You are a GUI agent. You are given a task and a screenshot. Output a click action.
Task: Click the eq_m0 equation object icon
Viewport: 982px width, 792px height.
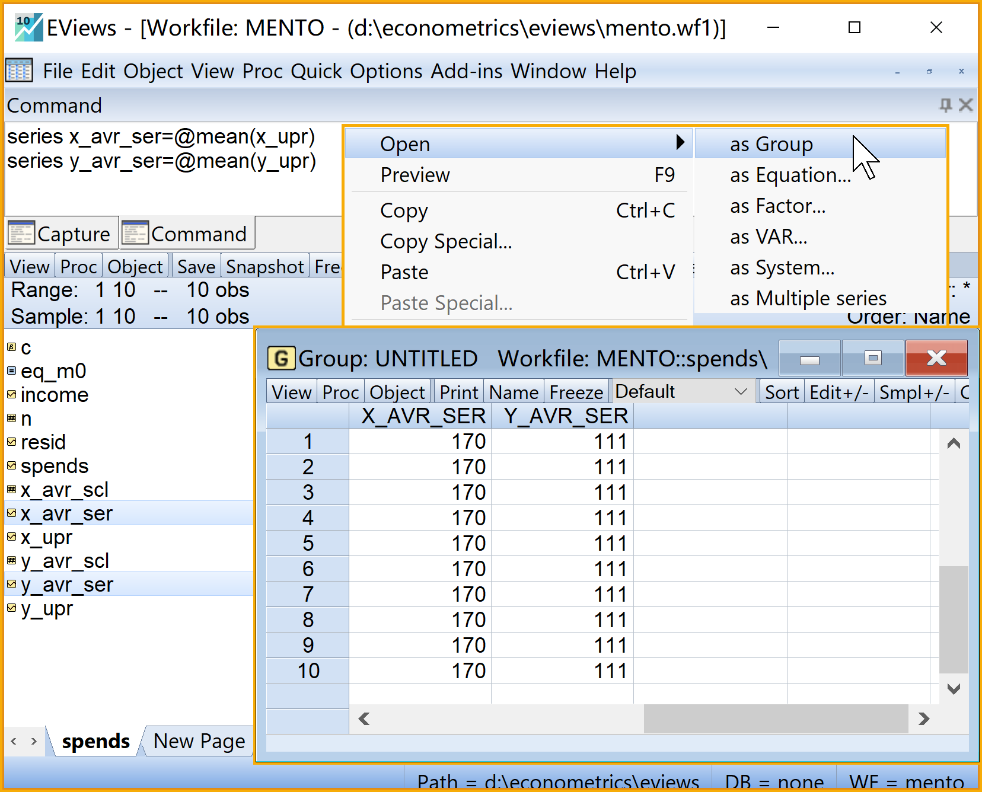11,371
